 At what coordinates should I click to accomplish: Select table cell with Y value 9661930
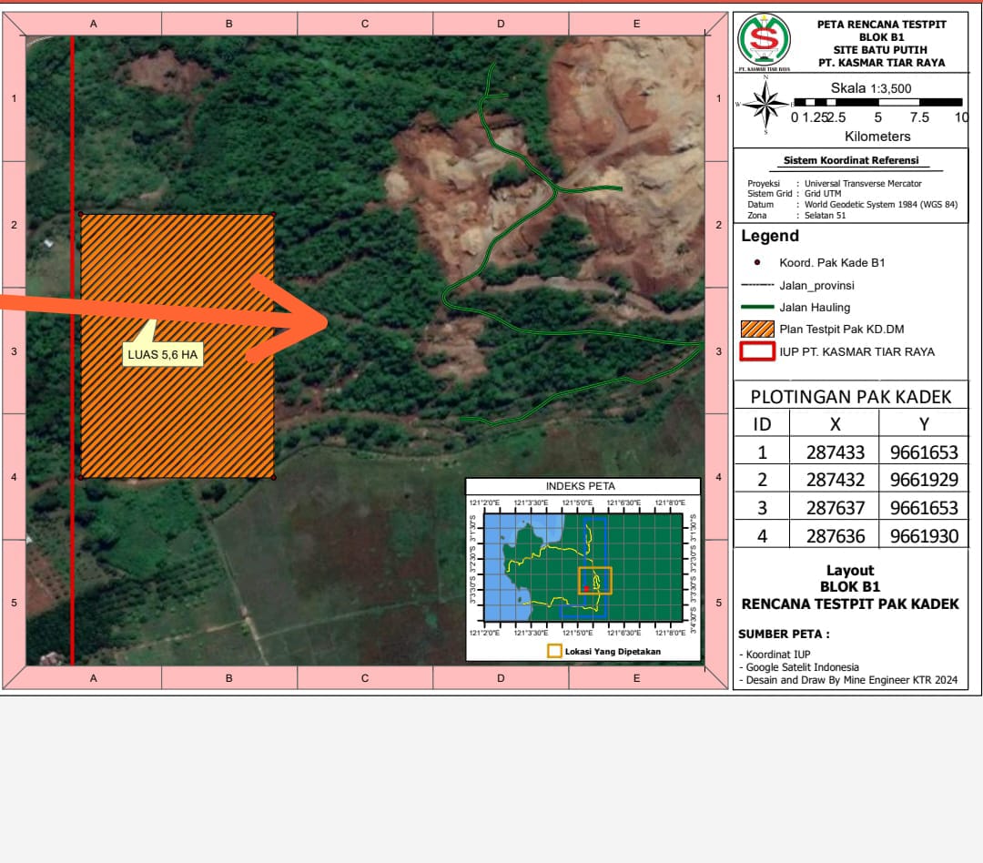pos(924,536)
